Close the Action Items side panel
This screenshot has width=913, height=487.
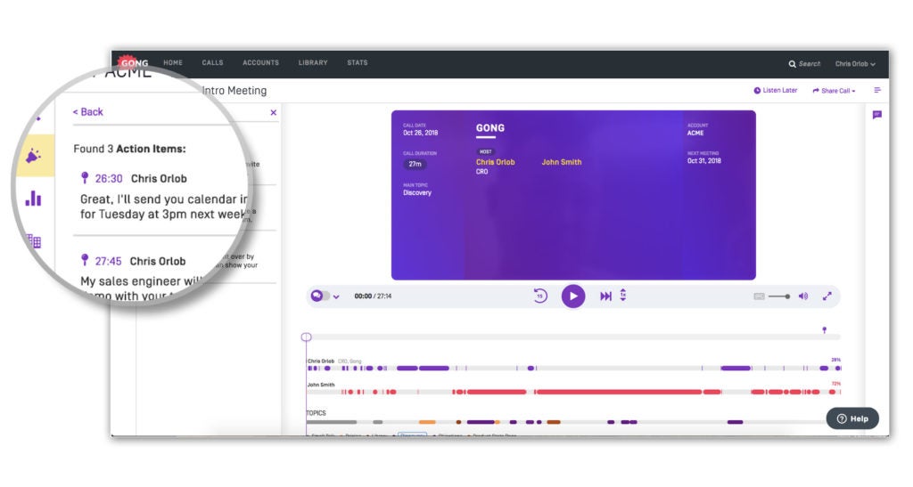point(274,113)
